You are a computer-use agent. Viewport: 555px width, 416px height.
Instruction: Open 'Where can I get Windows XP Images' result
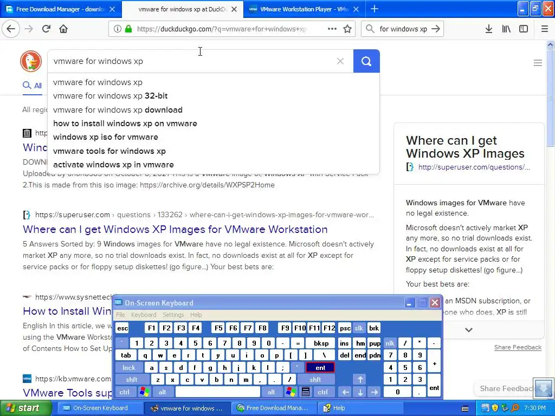click(175, 229)
